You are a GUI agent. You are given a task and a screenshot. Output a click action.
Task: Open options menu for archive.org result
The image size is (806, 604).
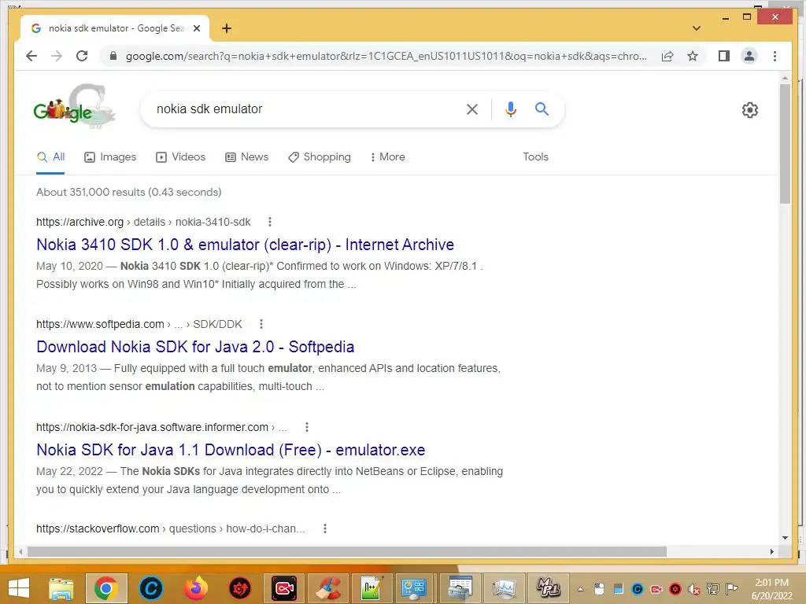[269, 222]
